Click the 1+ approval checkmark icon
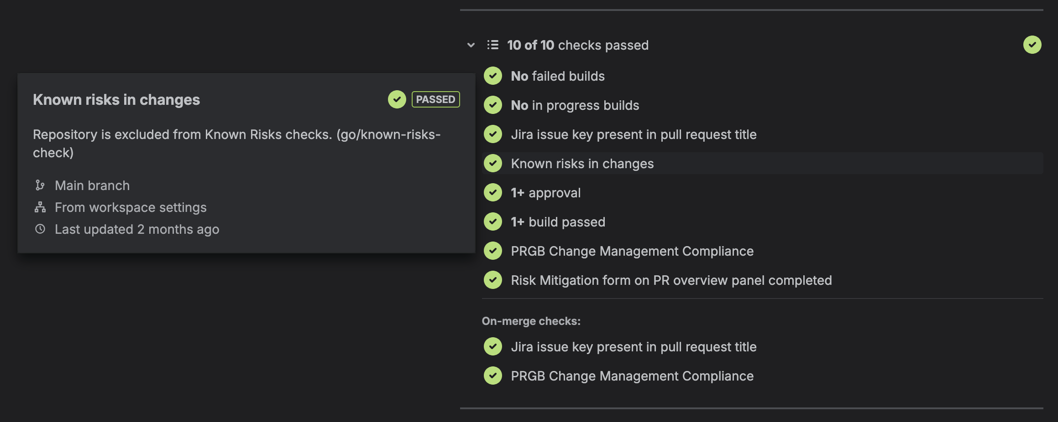The width and height of the screenshot is (1058, 422). 493,192
